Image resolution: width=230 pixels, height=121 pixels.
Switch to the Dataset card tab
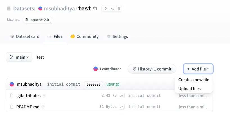coord(25,36)
